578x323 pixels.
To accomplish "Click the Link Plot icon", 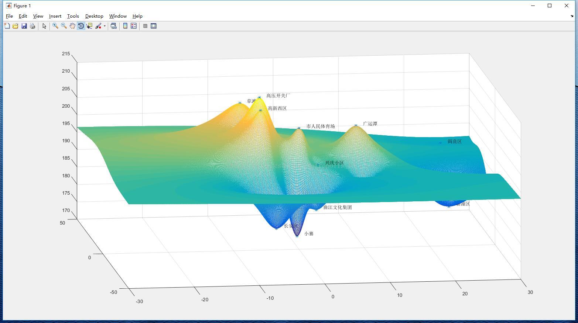I will coord(114,26).
